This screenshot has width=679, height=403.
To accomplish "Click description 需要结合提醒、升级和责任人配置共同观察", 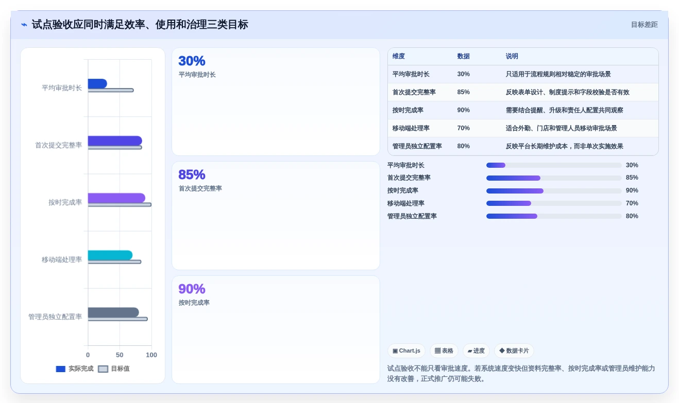I will coord(565,110).
